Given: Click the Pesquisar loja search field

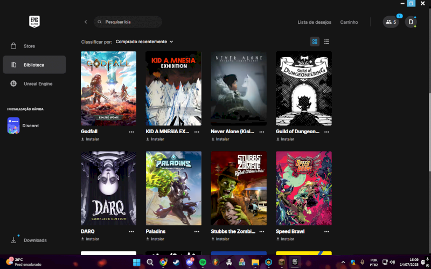Looking at the screenshot, I should click(x=129, y=22).
